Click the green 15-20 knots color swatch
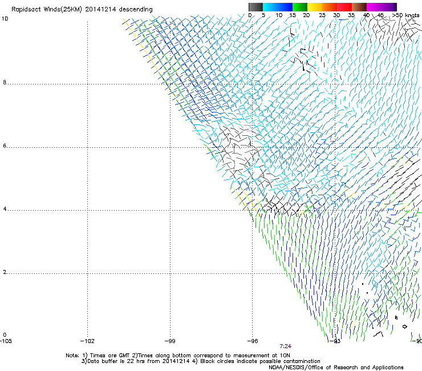 click(x=300, y=7)
